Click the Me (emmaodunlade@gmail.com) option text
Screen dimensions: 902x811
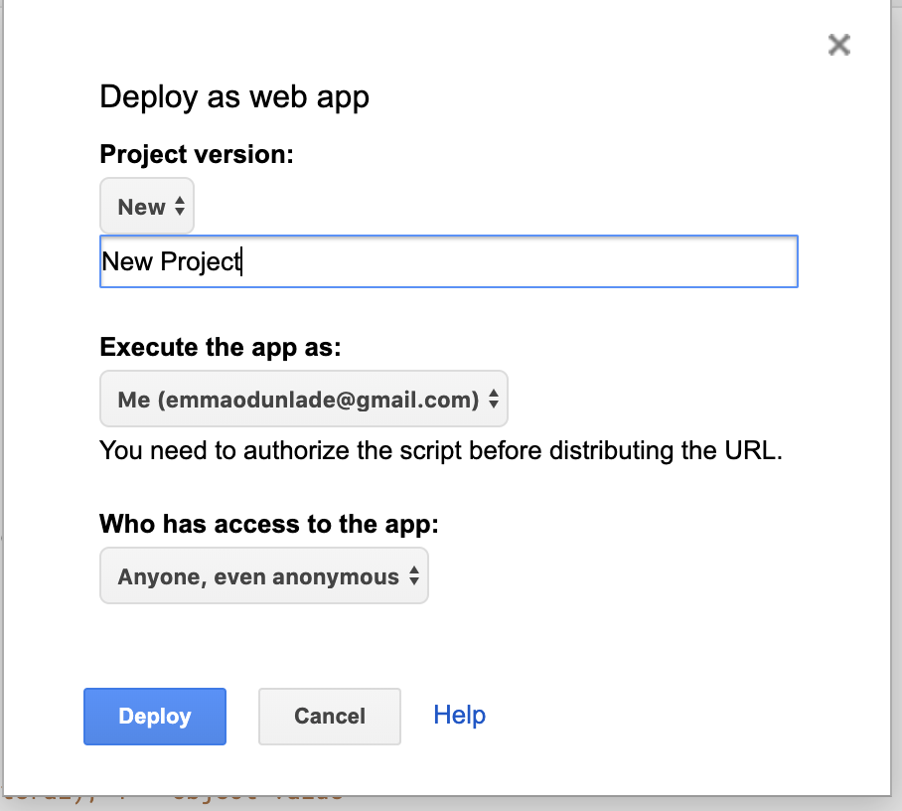point(298,400)
